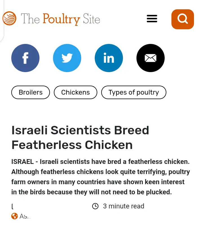This screenshot has height=236, width=203.
Task: Share the article on Facebook
Action: click(x=25, y=58)
